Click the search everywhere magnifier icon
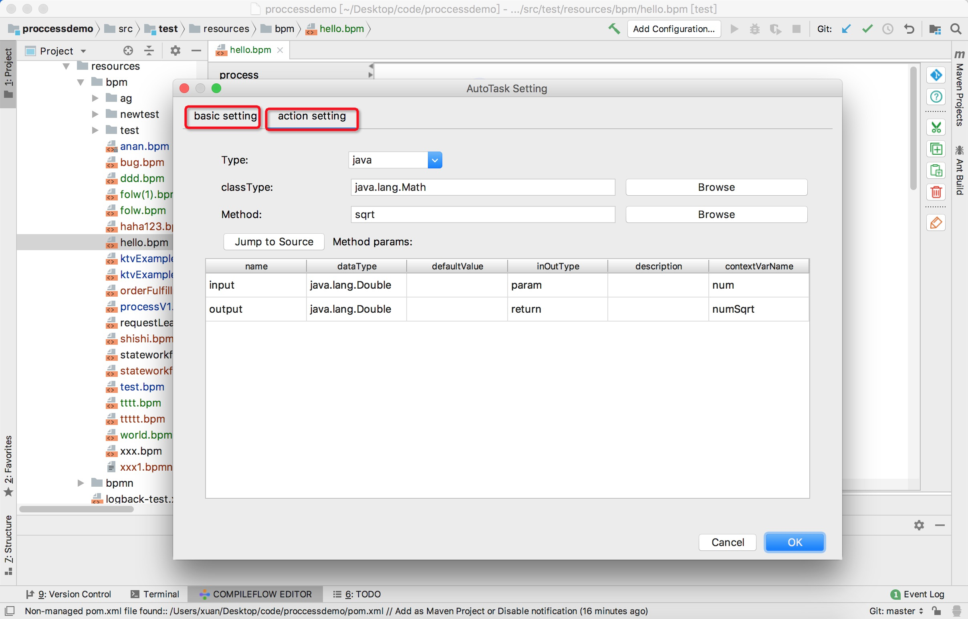Screen dimensions: 968x619 [x=956, y=29]
